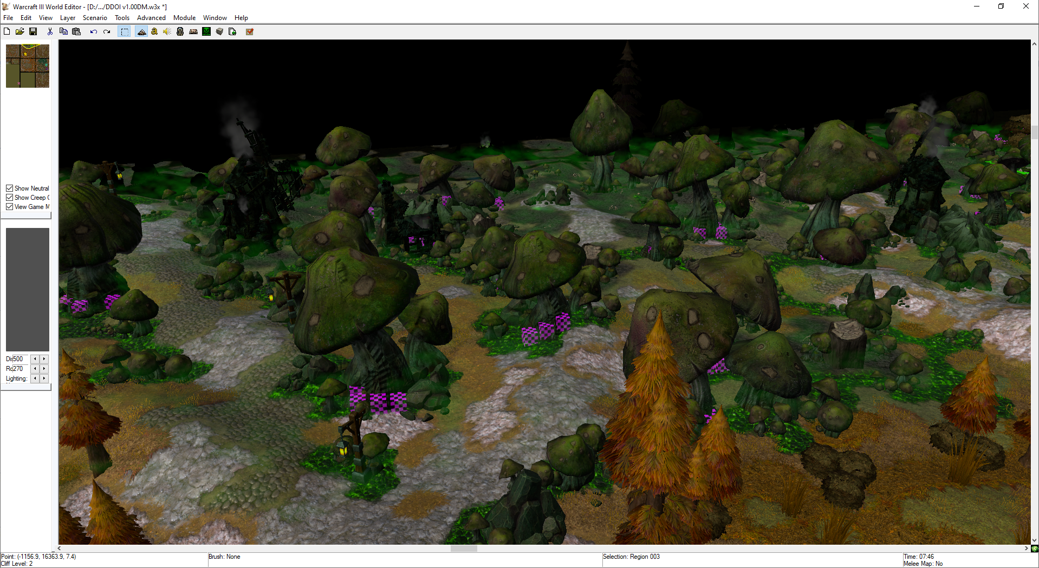Click the vertical scrollbar up arrow
The image size is (1039, 568).
tap(1035, 43)
